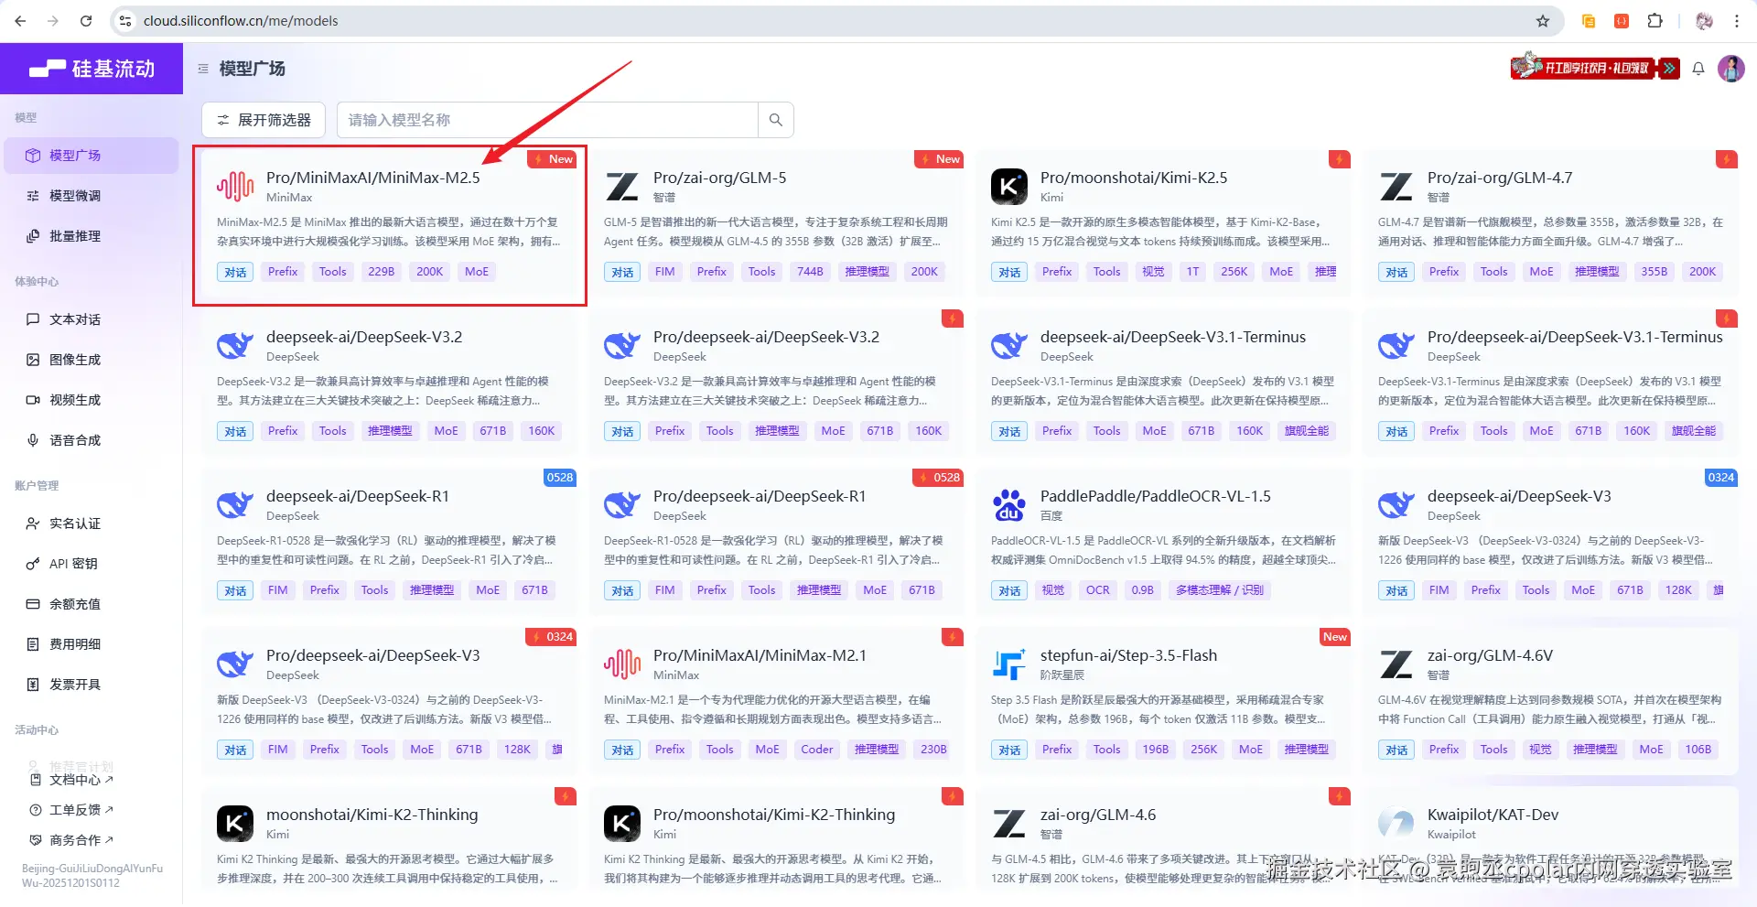Click the Step-3.5-Flash stepfun logo

click(x=1009, y=664)
